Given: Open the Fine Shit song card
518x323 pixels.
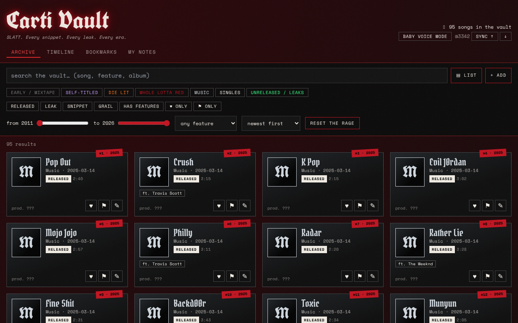Looking at the screenshot, I should click(x=67, y=308).
